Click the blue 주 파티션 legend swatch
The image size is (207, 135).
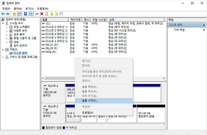point(64,128)
